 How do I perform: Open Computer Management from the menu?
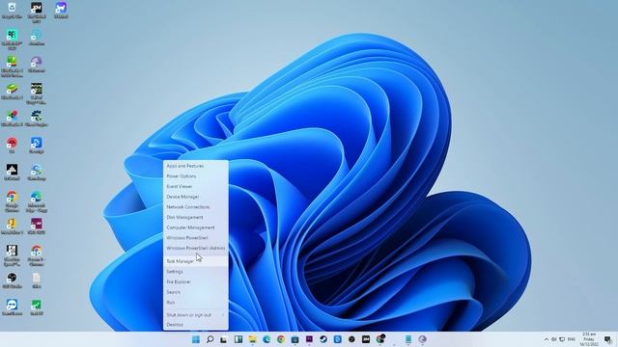(195, 227)
